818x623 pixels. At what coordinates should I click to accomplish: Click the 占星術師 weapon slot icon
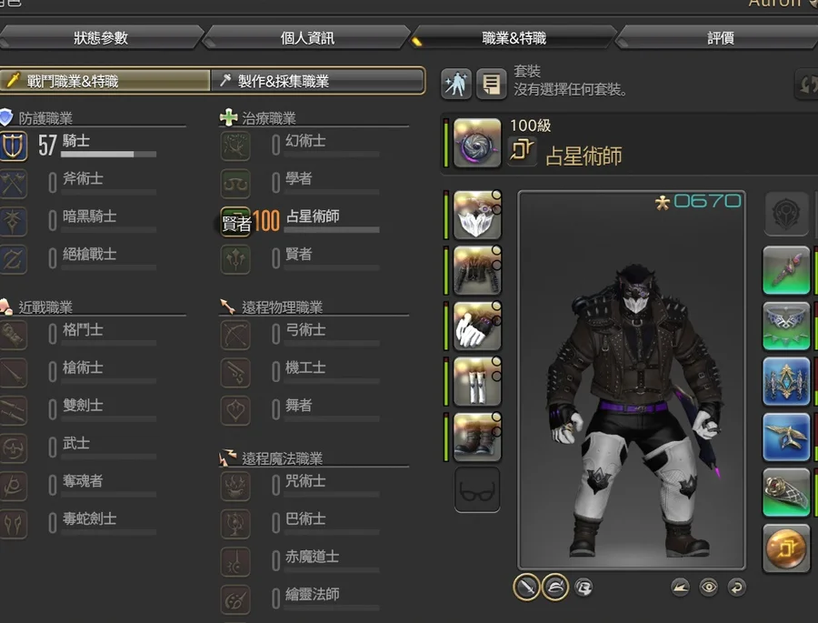click(477, 143)
